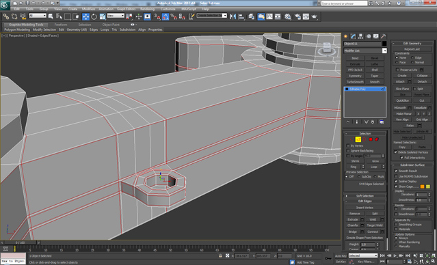Click the yellow cage color swatch
Viewport: 437px width, 265px height.
(x=428, y=186)
